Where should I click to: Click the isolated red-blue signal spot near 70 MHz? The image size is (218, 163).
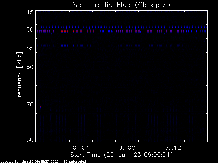click(x=40, y=107)
